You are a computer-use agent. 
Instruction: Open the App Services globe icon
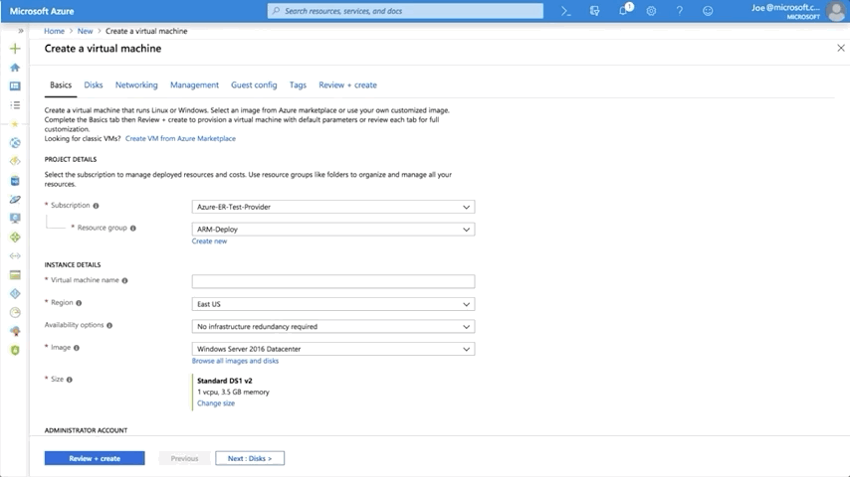tap(15, 143)
